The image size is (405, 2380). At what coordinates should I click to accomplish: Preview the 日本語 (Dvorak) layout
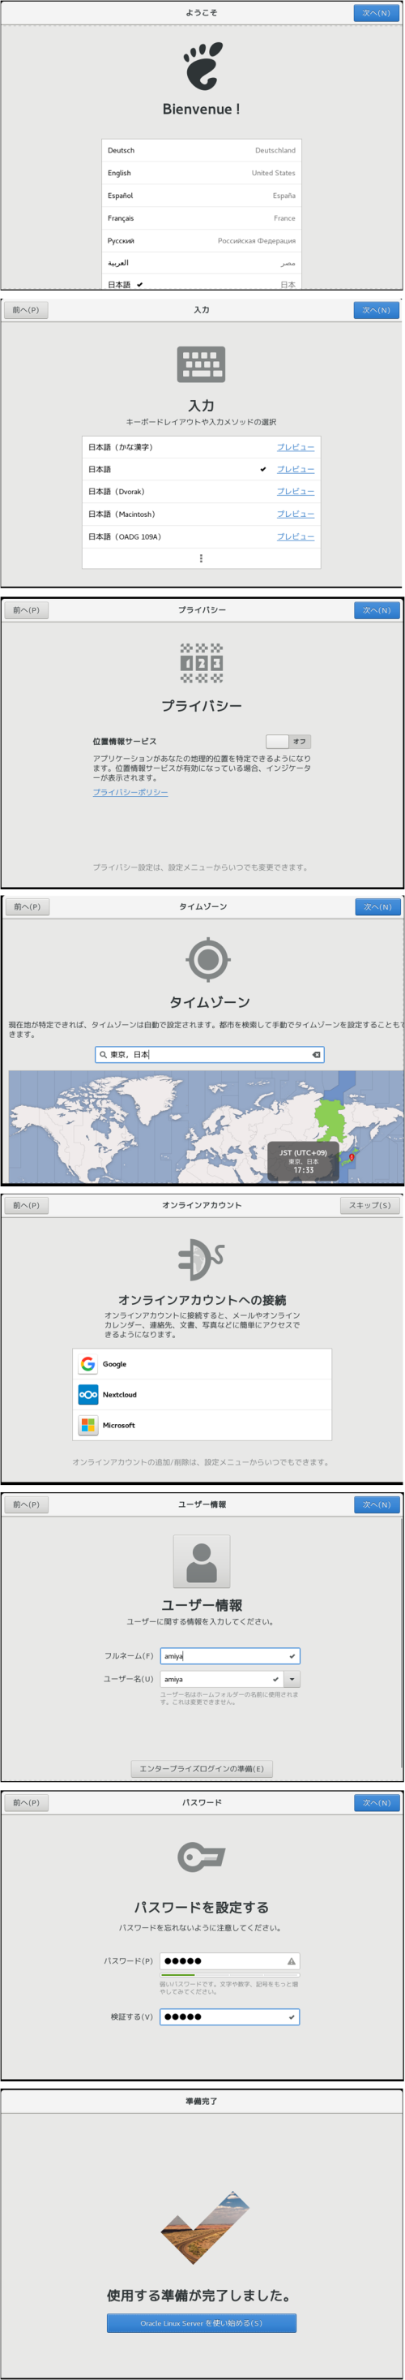(x=295, y=492)
